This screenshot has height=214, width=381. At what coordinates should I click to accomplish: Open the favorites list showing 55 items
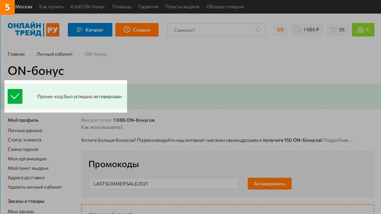(x=337, y=29)
